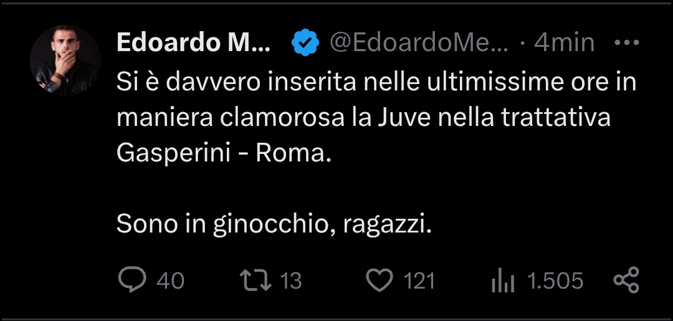
Task: Click the line beginning 'Si è davvero inserita'
Action: [x=376, y=83]
